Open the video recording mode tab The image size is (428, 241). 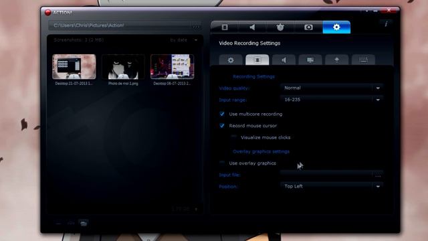coord(225,27)
